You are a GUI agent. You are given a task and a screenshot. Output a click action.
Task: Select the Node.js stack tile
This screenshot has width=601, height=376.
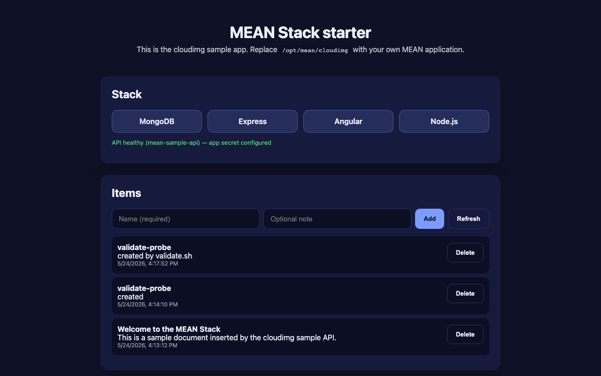[444, 121]
